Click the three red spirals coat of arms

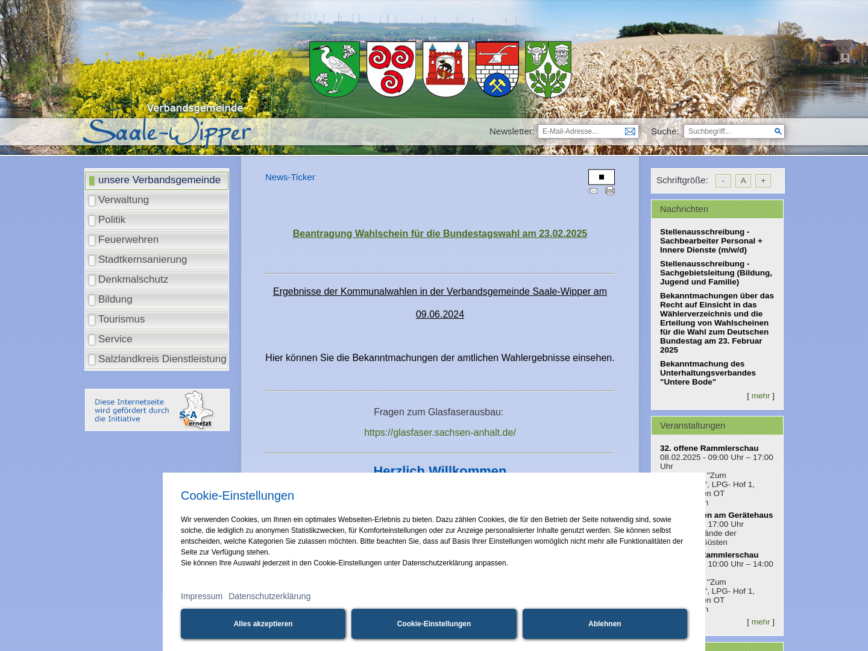(391, 69)
